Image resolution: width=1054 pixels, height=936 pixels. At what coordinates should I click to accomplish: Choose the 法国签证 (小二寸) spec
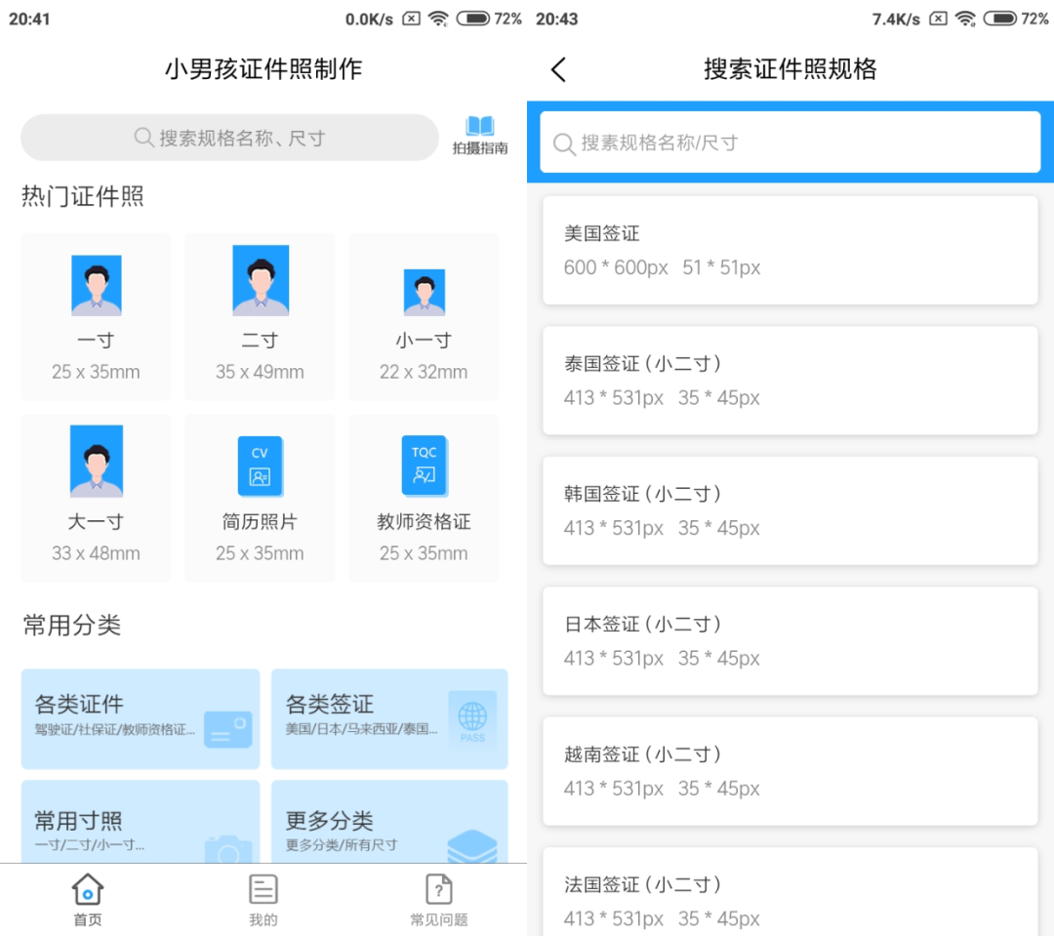(790, 892)
